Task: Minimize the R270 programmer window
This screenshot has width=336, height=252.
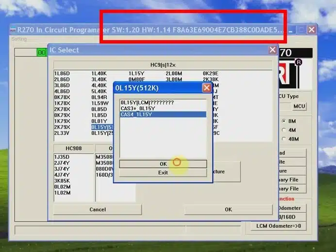Action: [x=291, y=30]
